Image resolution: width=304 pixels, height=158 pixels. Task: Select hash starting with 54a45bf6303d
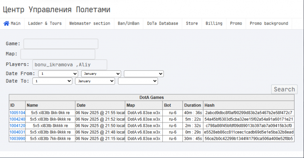(249, 119)
